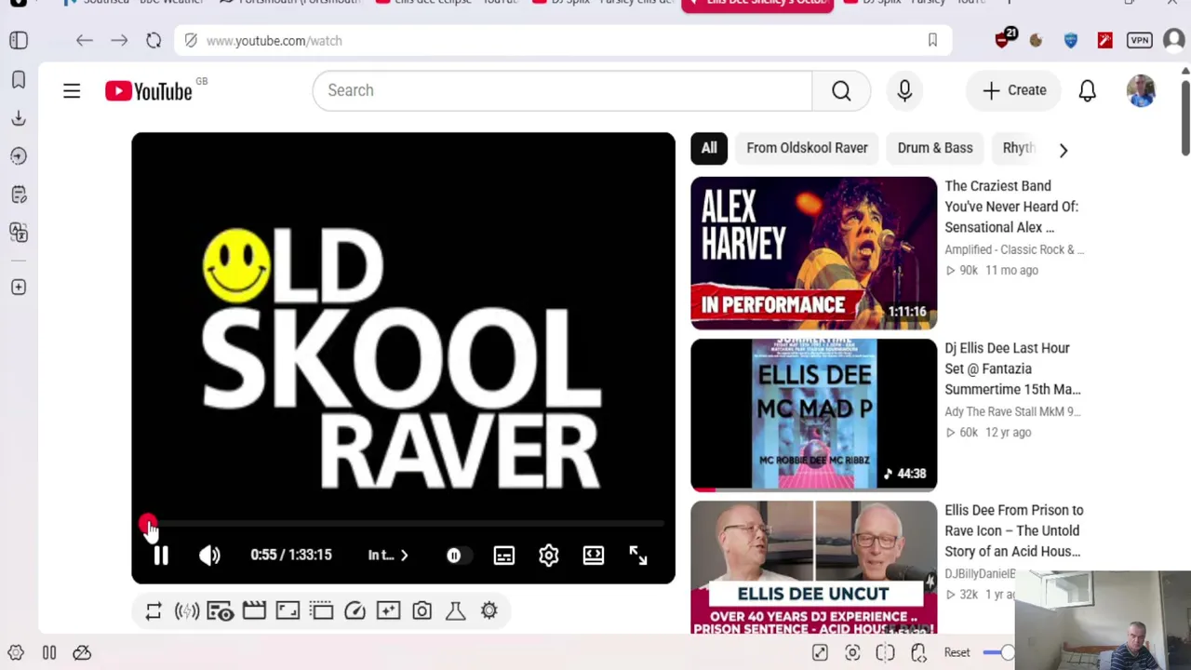
Task: Click the flask experiments icon
Action: pyautogui.click(x=455, y=610)
